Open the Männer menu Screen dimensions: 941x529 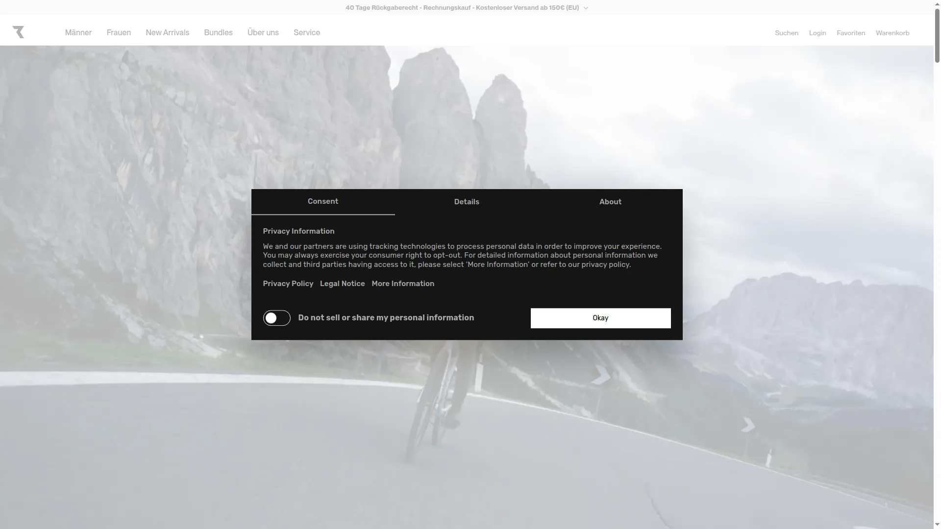point(78,33)
